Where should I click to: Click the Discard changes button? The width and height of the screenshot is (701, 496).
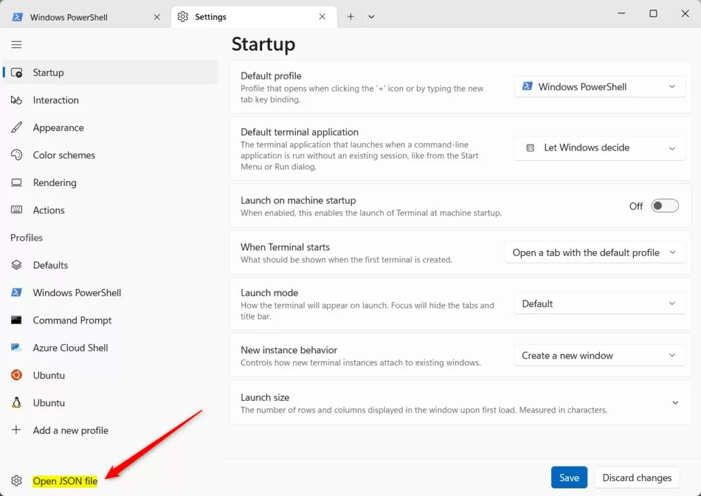click(637, 478)
